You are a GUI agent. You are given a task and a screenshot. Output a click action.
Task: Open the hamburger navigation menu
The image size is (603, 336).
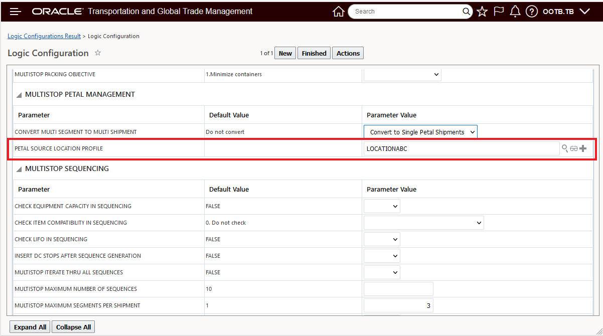tap(16, 11)
